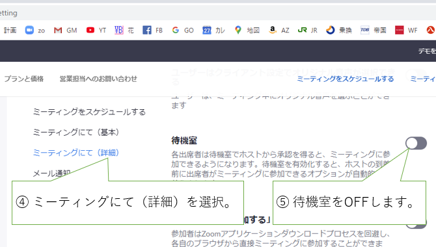This screenshot has width=436, height=247.
Task: Open the Zoom bookmark icon
Action: tap(29, 30)
